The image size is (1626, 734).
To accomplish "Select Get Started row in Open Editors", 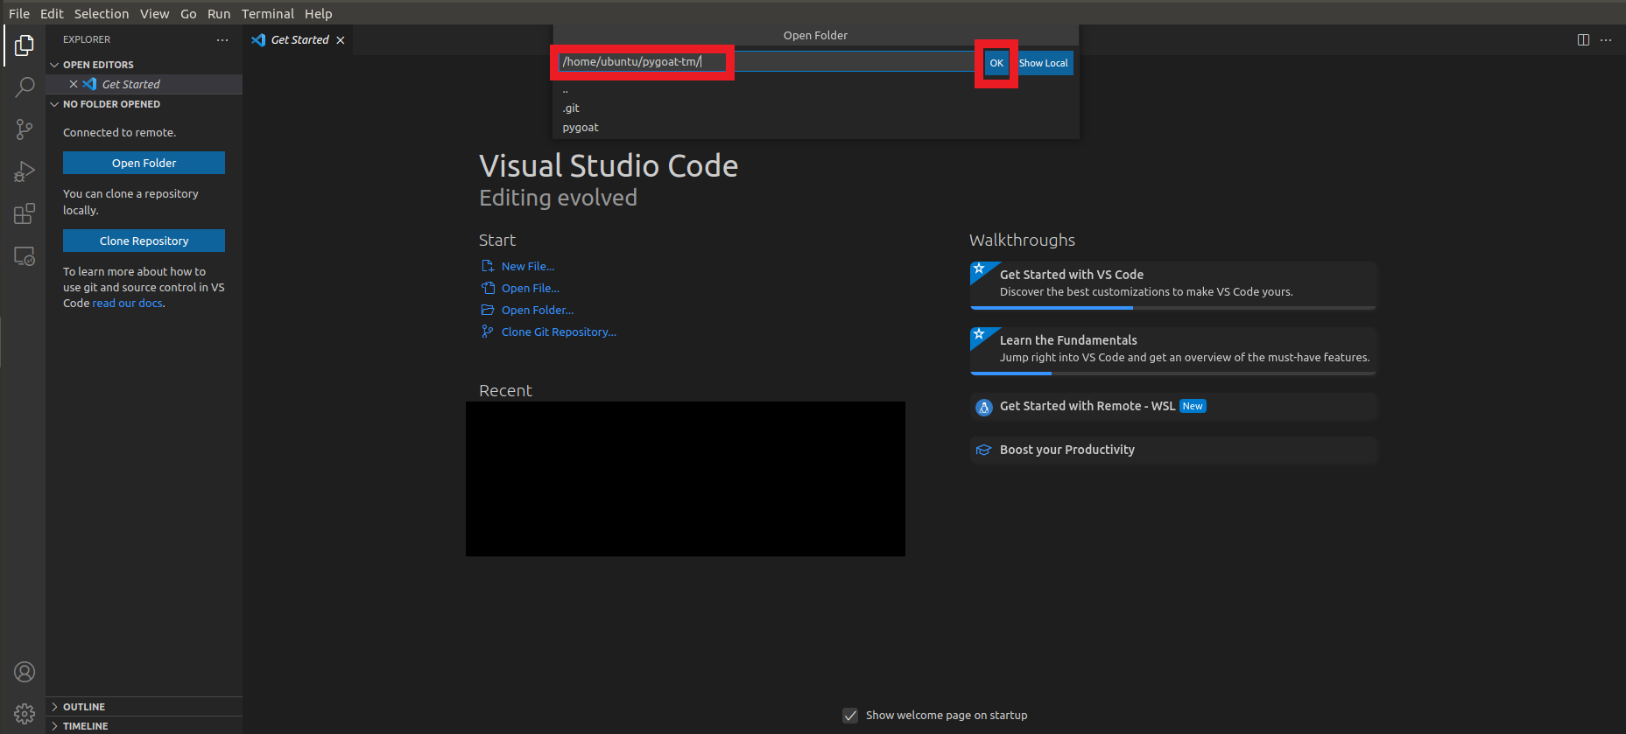I will click(x=144, y=84).
